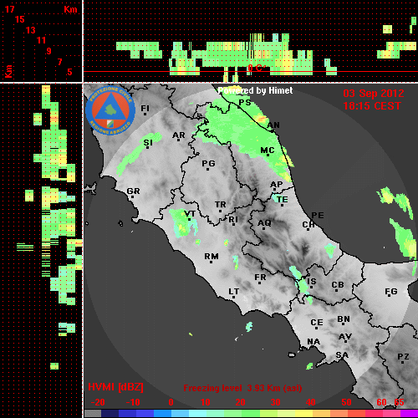The height and width of the screenshot is (418, 418).
Task: Click the Freezing level 3.93 Km label
Action: (242, 388)
